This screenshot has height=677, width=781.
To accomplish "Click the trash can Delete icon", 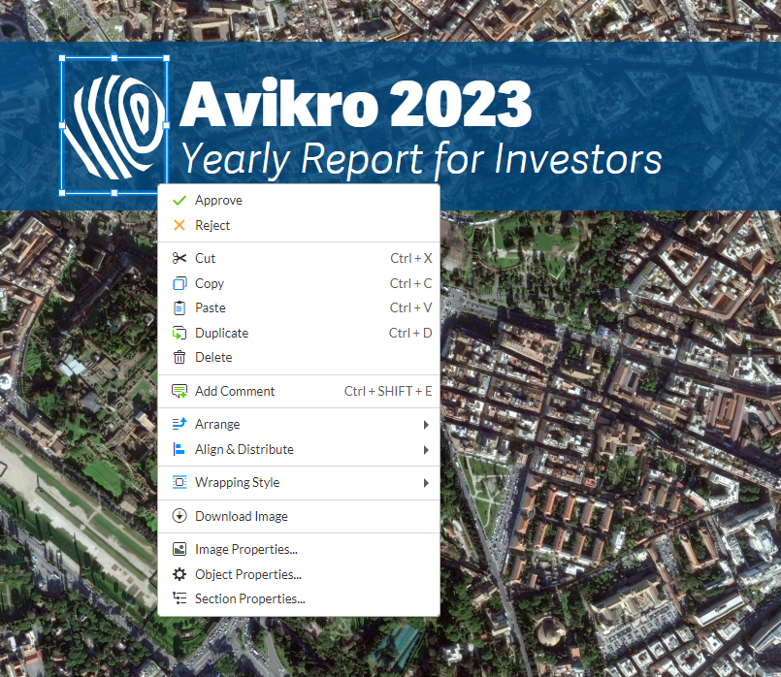I will pyautogui.click(x=179, y=358).
